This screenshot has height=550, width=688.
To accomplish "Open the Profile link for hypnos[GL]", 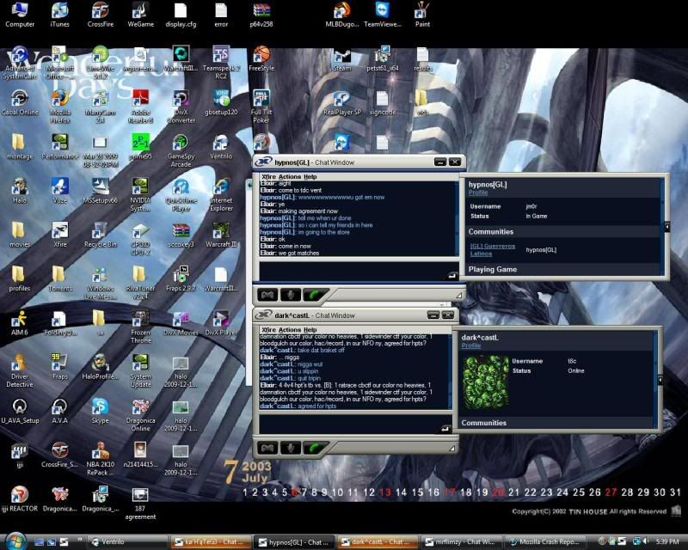I will point(477,192).
